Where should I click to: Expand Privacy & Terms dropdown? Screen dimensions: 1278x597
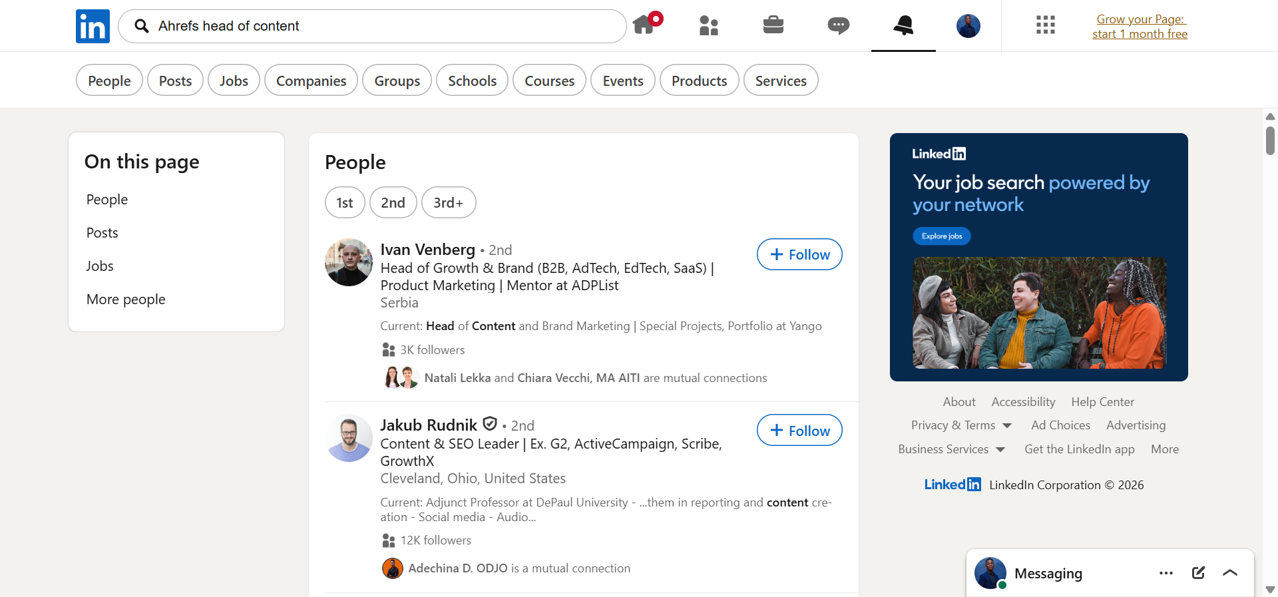pos(961,425)
